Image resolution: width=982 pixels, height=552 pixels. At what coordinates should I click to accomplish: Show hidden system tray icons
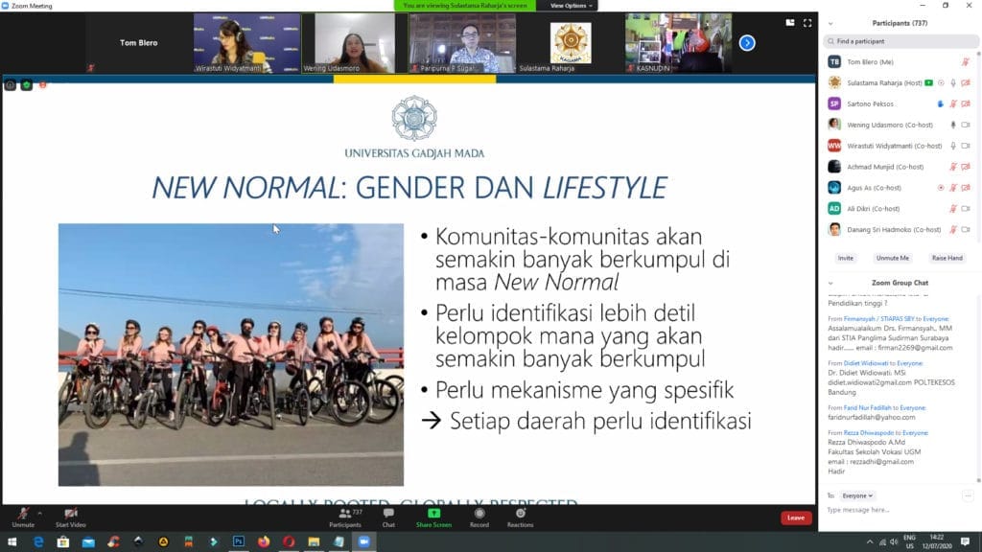point(869,542)
